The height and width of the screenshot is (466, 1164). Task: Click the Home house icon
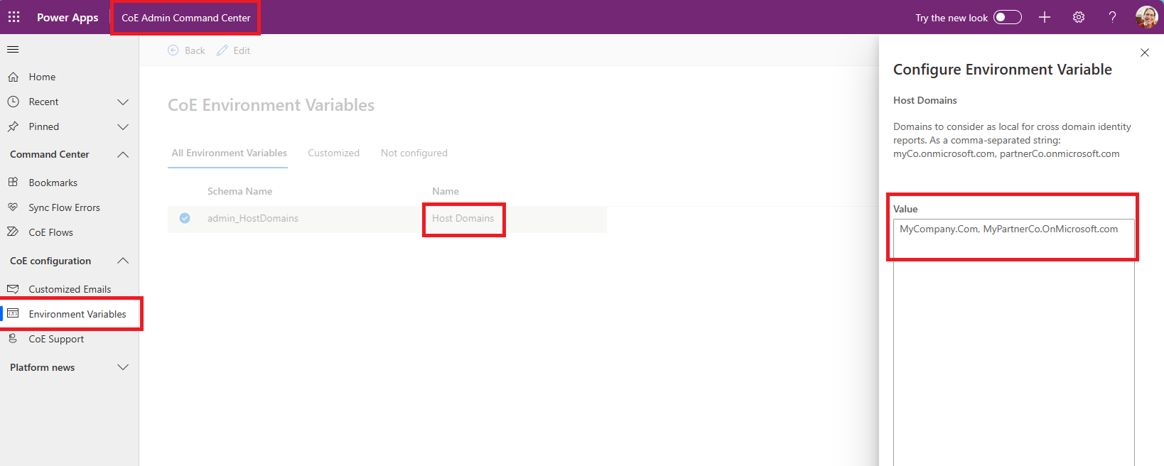point(13,77)
